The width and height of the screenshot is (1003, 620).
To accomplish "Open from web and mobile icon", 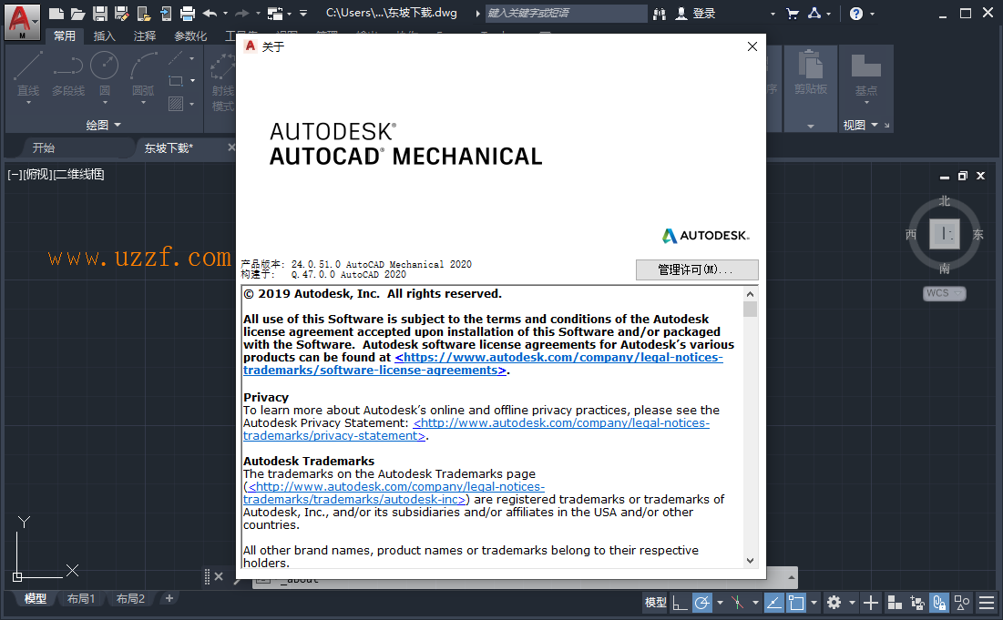I will (144, 13).
